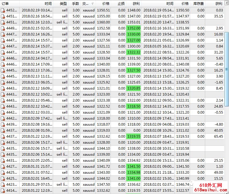229x194 pixels.
Task: Click the green highlighted 1322.32 cell
Action: point(133,52)
